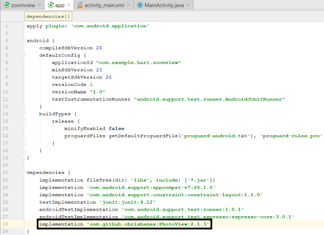
Task: Click android closing fold marker on line 19
Action: pos(24,158)
